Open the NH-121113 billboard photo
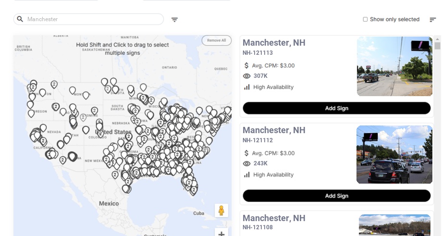This screenshot has width=442, height=236. click(394, 66)
